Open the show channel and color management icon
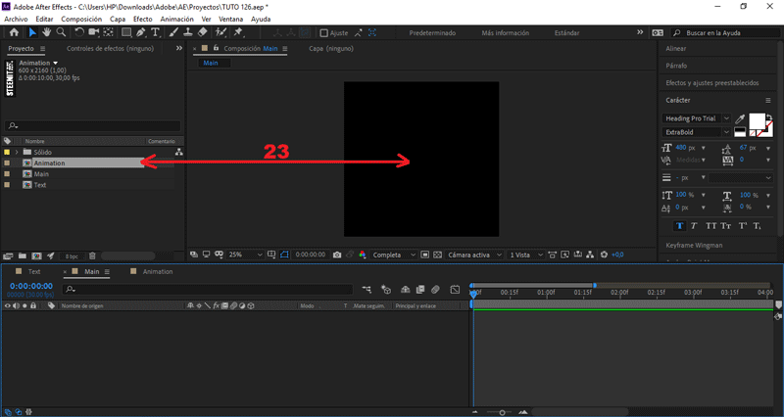This screenshot has height=417, width=784. click(x=363, y=255)
